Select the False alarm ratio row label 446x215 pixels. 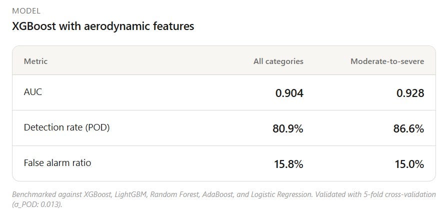click(57, 163)
